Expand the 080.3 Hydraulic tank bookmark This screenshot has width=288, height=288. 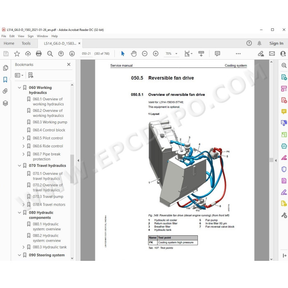pos(23,247)
